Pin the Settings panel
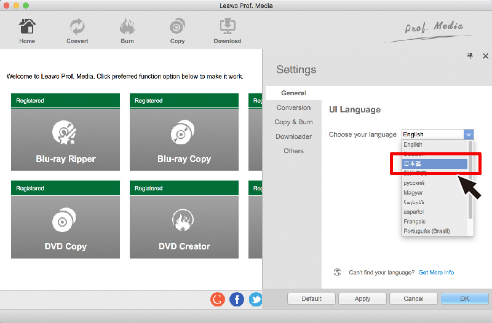This screenshot has width=492, height=323. click(470, 56)
